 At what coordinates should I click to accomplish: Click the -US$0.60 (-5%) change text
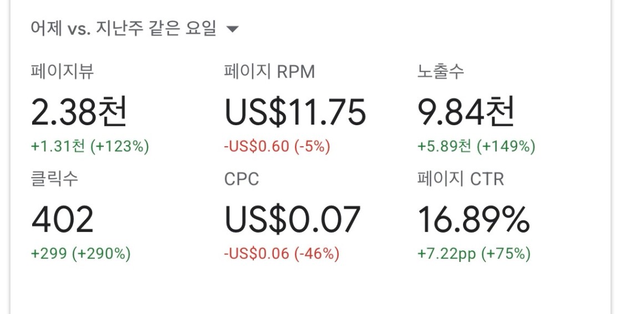click(277, 146)
